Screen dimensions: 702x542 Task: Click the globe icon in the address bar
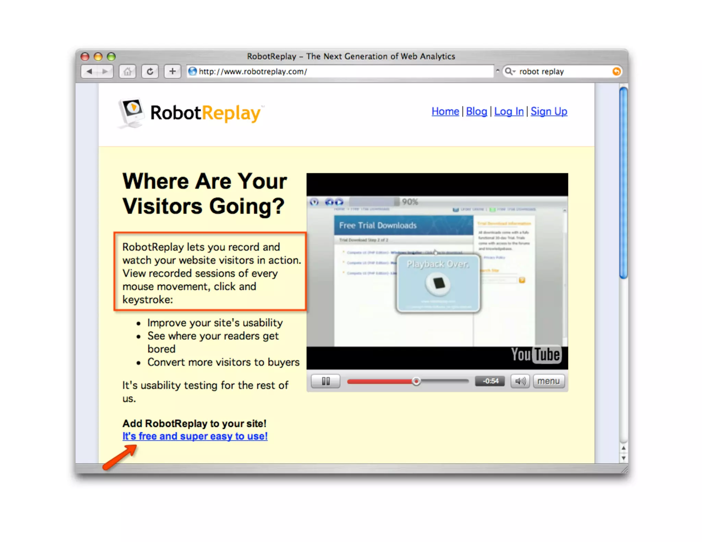pyautogui.click(x=193, y=71)
